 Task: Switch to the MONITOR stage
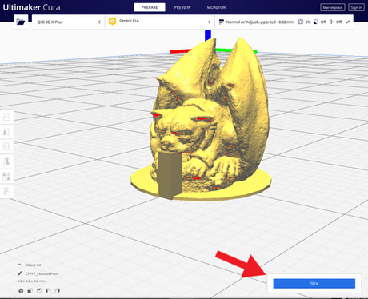click(x=216, y=7)
